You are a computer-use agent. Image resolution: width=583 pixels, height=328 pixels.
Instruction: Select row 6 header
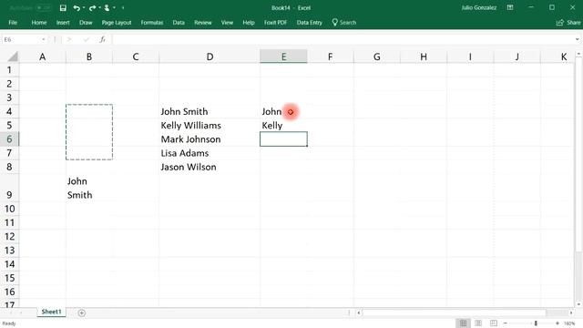9,139
